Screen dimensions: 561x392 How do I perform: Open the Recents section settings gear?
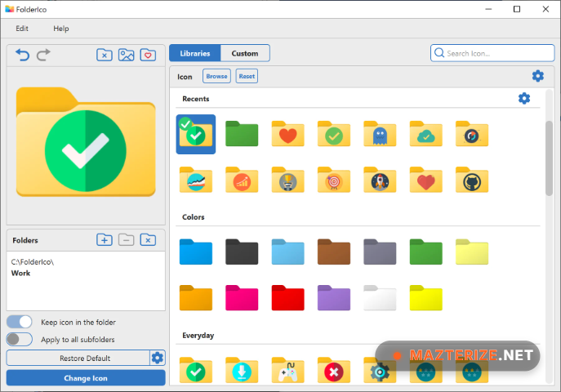click(524, 98)
